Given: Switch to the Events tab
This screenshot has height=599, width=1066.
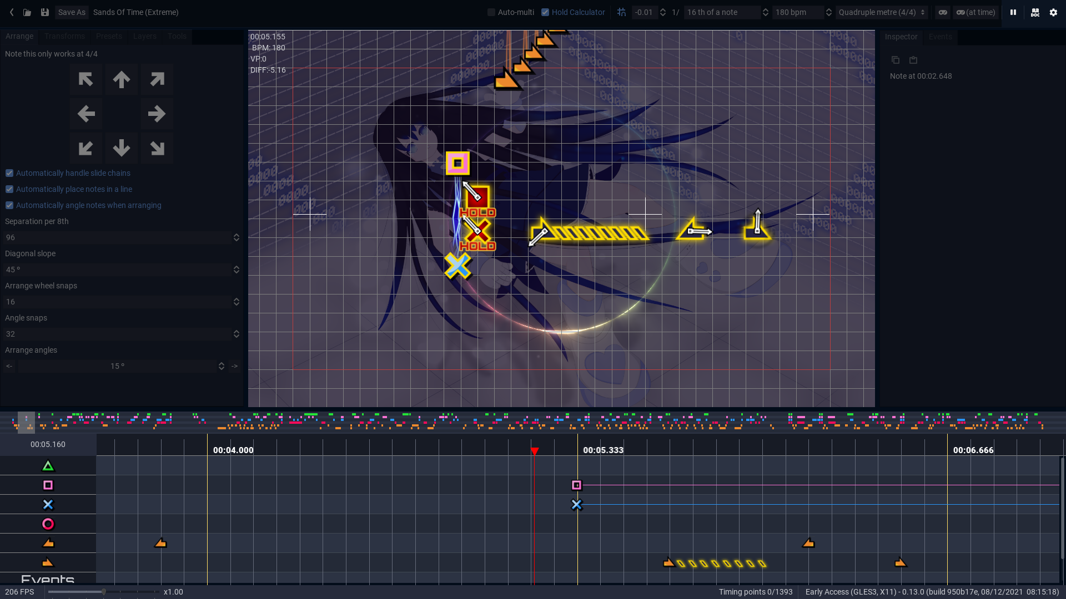Looking at the screenshot, I should (x=941, y=37).
